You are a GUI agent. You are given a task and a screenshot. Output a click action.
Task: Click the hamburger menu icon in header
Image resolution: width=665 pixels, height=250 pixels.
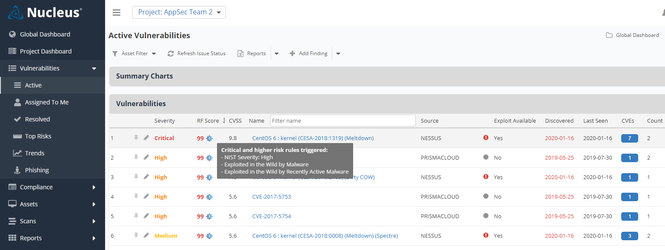117,12
